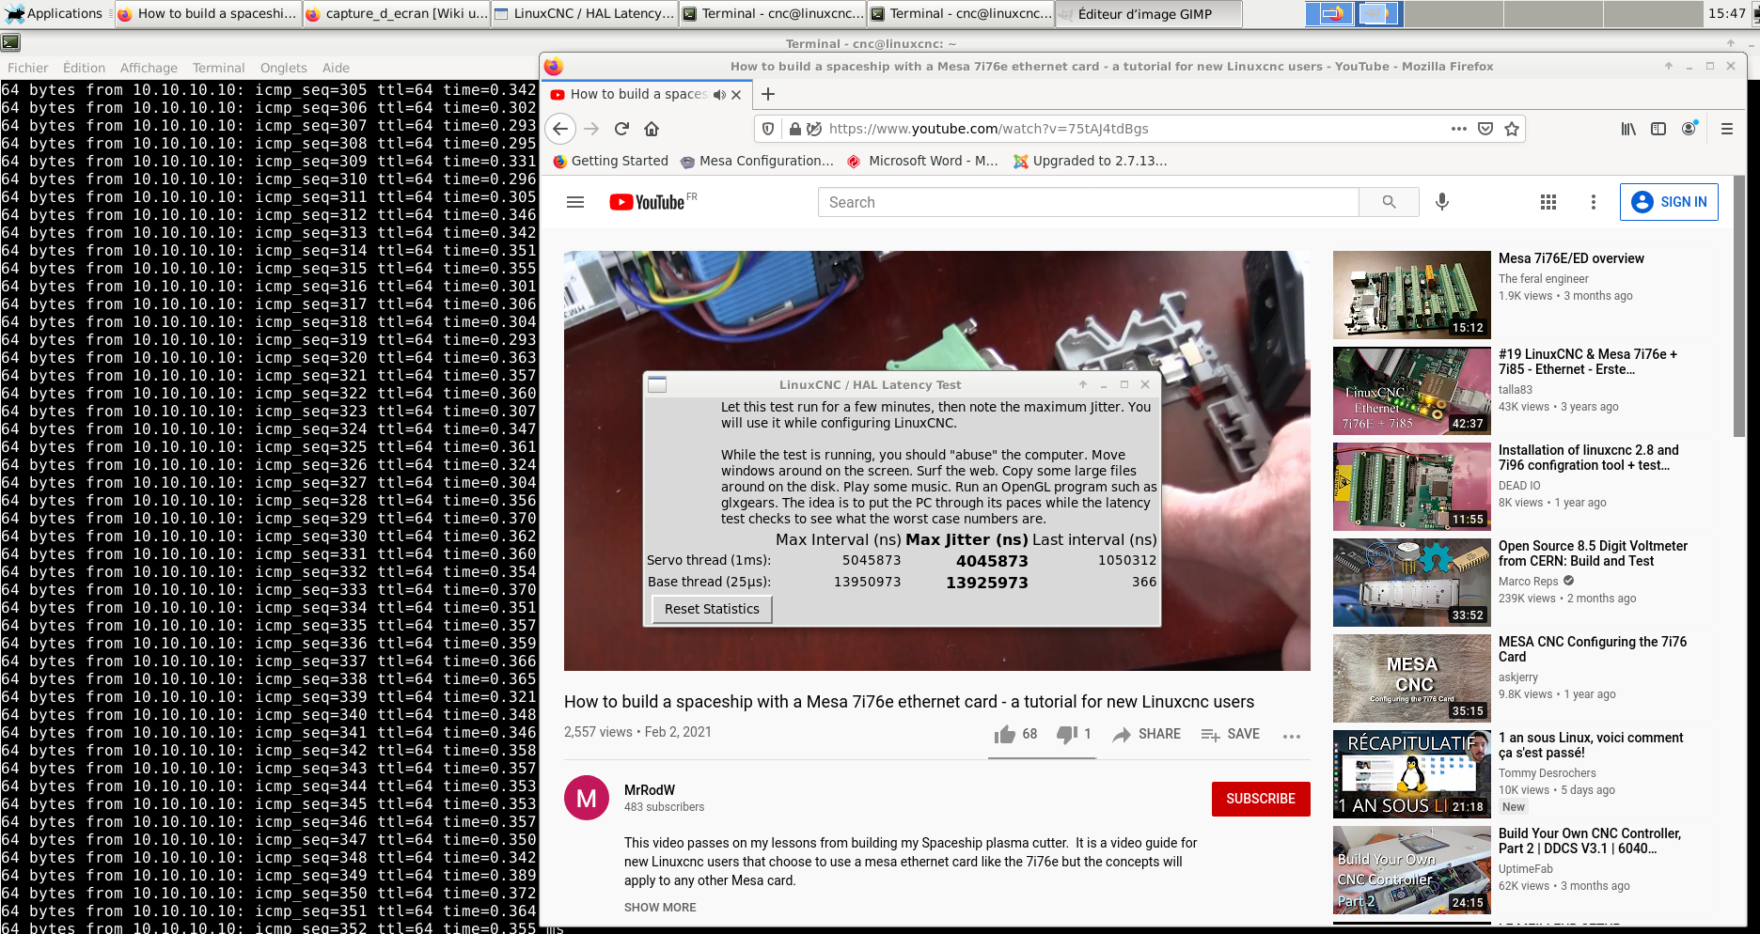Open YouTube guide hamburger menu
Viewport: 1760px width, 934px height.
click(575, 202)
